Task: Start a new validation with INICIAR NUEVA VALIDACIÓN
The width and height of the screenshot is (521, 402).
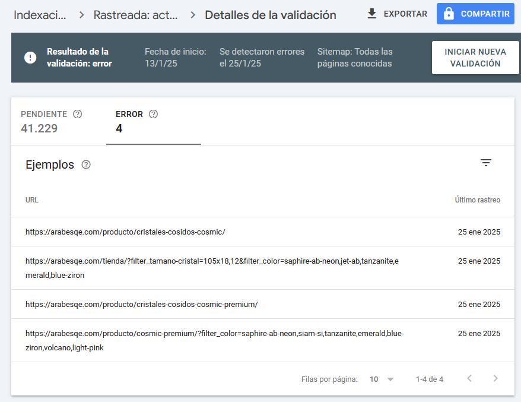Action: (x=475, y=58)
